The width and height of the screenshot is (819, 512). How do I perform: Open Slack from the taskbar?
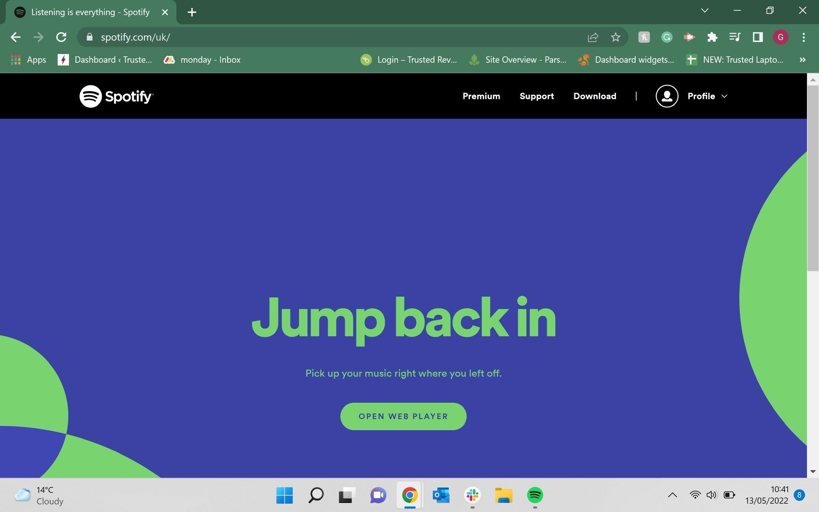point(472,495)
